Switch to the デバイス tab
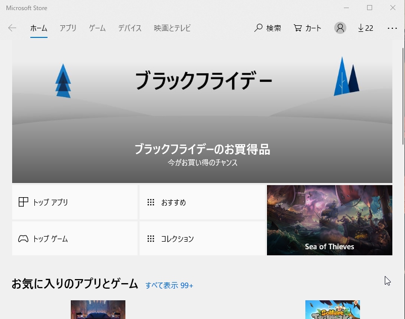Screen dimensions: 405x319 pos(130,28)
